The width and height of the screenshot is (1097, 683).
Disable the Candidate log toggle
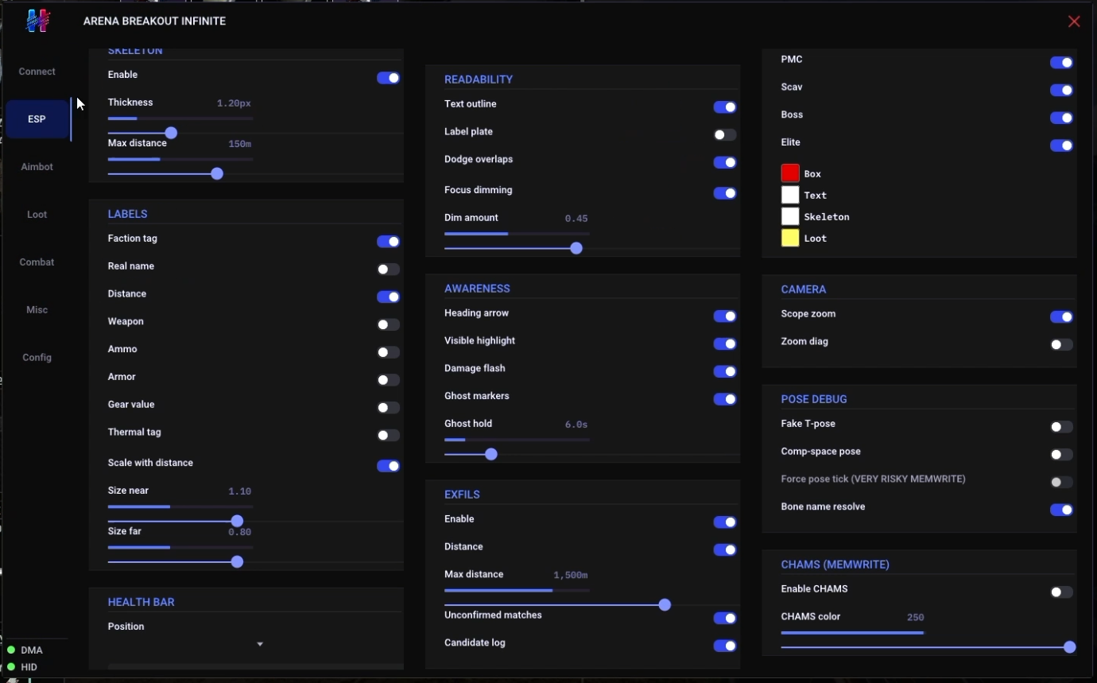725,646
